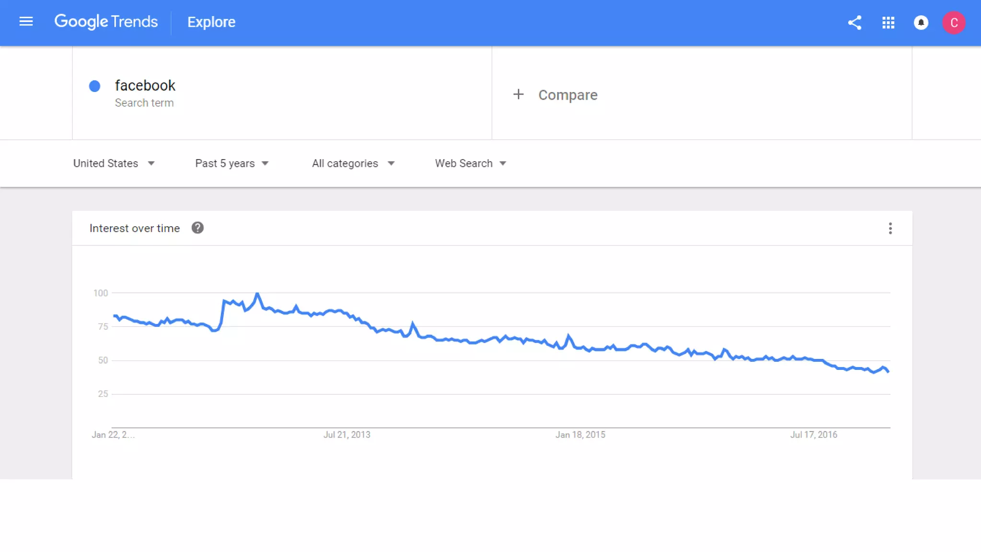Open the account avatar 'C'

click(953, 23)
